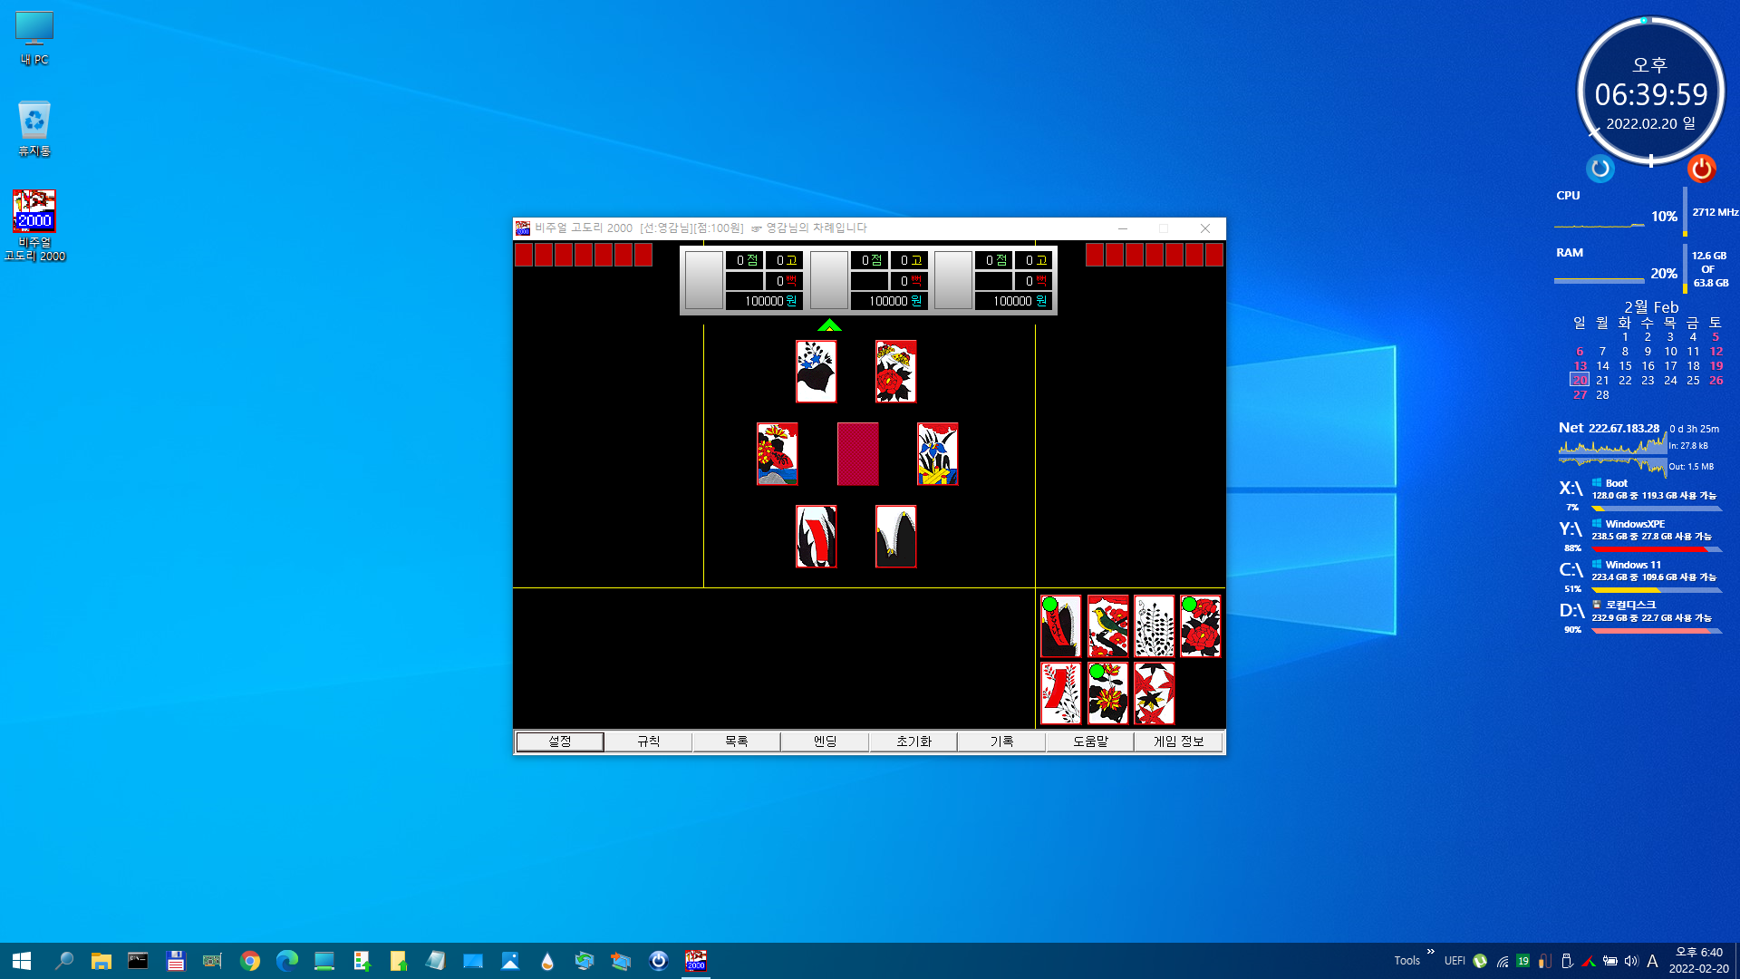
Task: Play the red peony hand card with green dot
Action: tap(1201, 626)
